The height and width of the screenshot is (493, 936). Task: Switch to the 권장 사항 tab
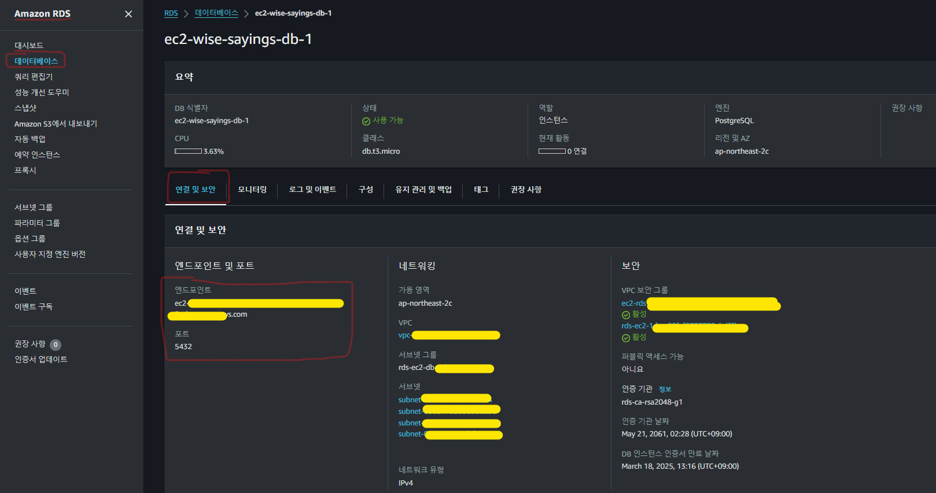tap(526, 189)
